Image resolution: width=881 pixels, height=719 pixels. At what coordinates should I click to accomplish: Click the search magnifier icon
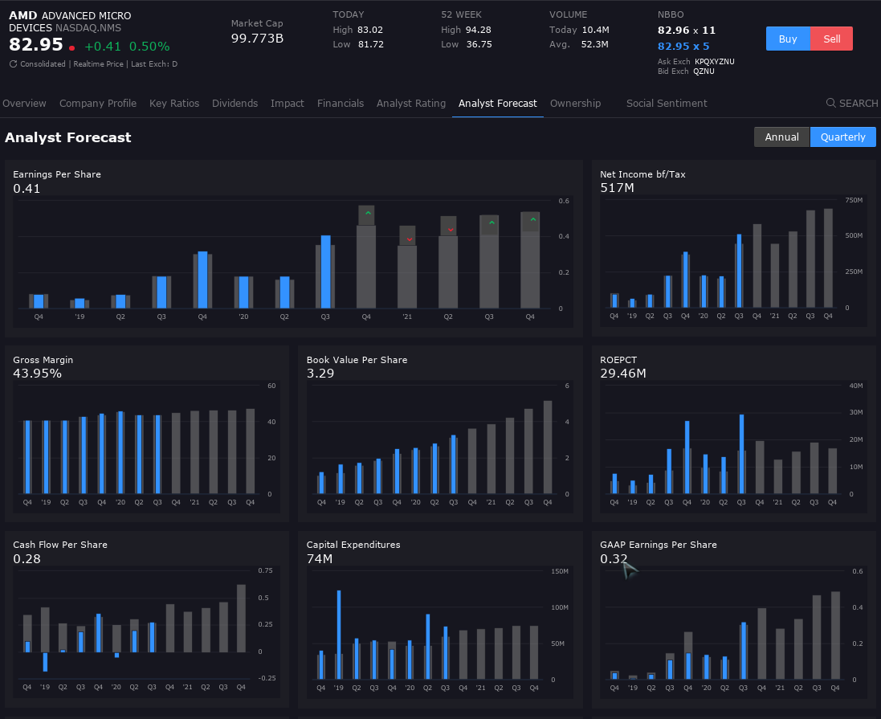click(830, 103)
